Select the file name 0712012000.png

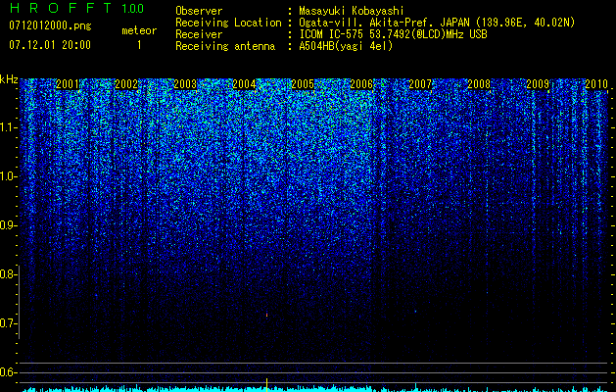pos(50,25)
